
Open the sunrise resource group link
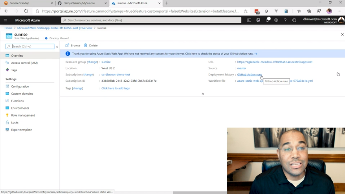point(106,62)
